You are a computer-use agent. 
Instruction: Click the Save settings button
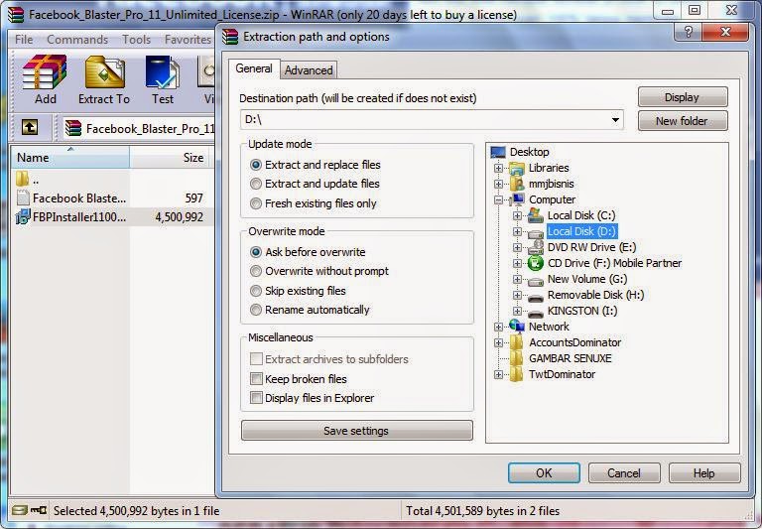coord(357,431)
